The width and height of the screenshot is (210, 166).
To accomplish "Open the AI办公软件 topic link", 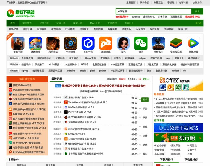I will [x=161, y=146].
